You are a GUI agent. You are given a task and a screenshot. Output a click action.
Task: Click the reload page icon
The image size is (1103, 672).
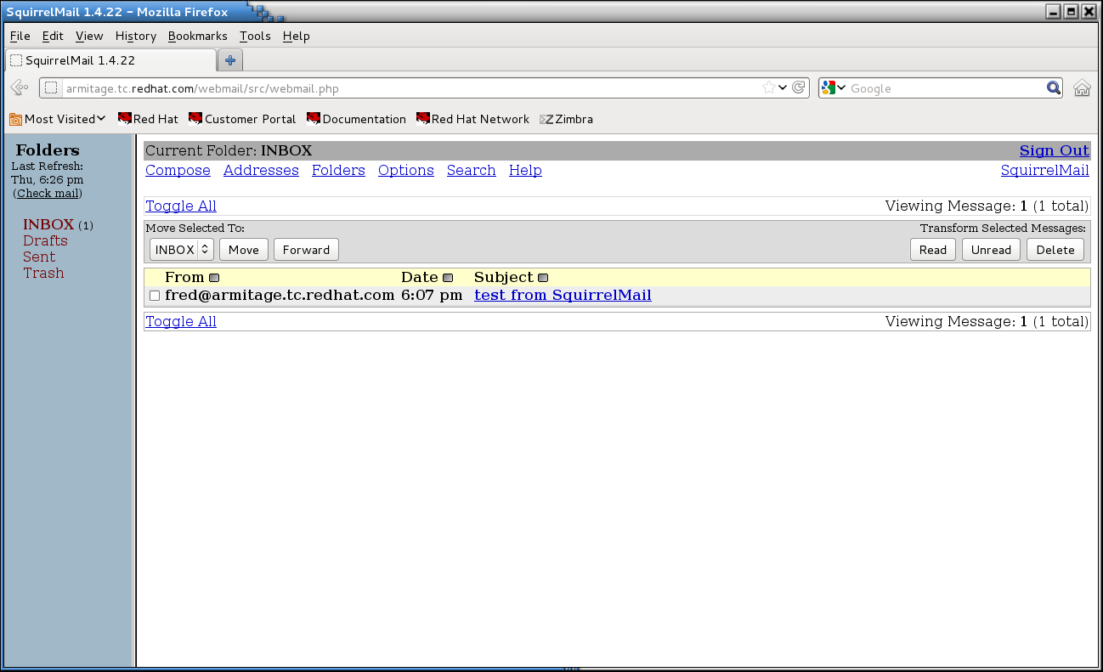(x=799, y=88)
